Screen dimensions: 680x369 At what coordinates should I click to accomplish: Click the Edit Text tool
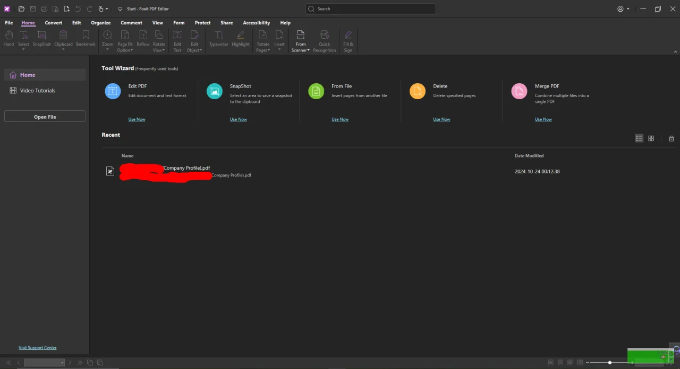coord(177,41)
